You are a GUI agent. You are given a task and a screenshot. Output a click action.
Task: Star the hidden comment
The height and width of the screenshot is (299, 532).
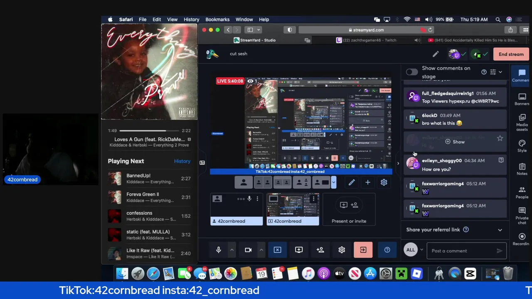click(x=500, y=138)
